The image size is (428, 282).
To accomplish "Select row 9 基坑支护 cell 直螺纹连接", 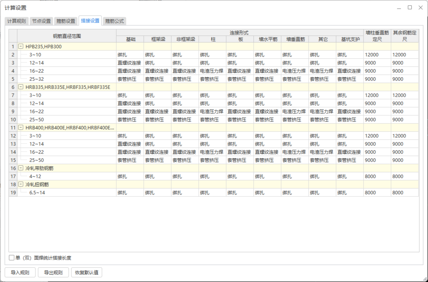I will coord(350,112).
